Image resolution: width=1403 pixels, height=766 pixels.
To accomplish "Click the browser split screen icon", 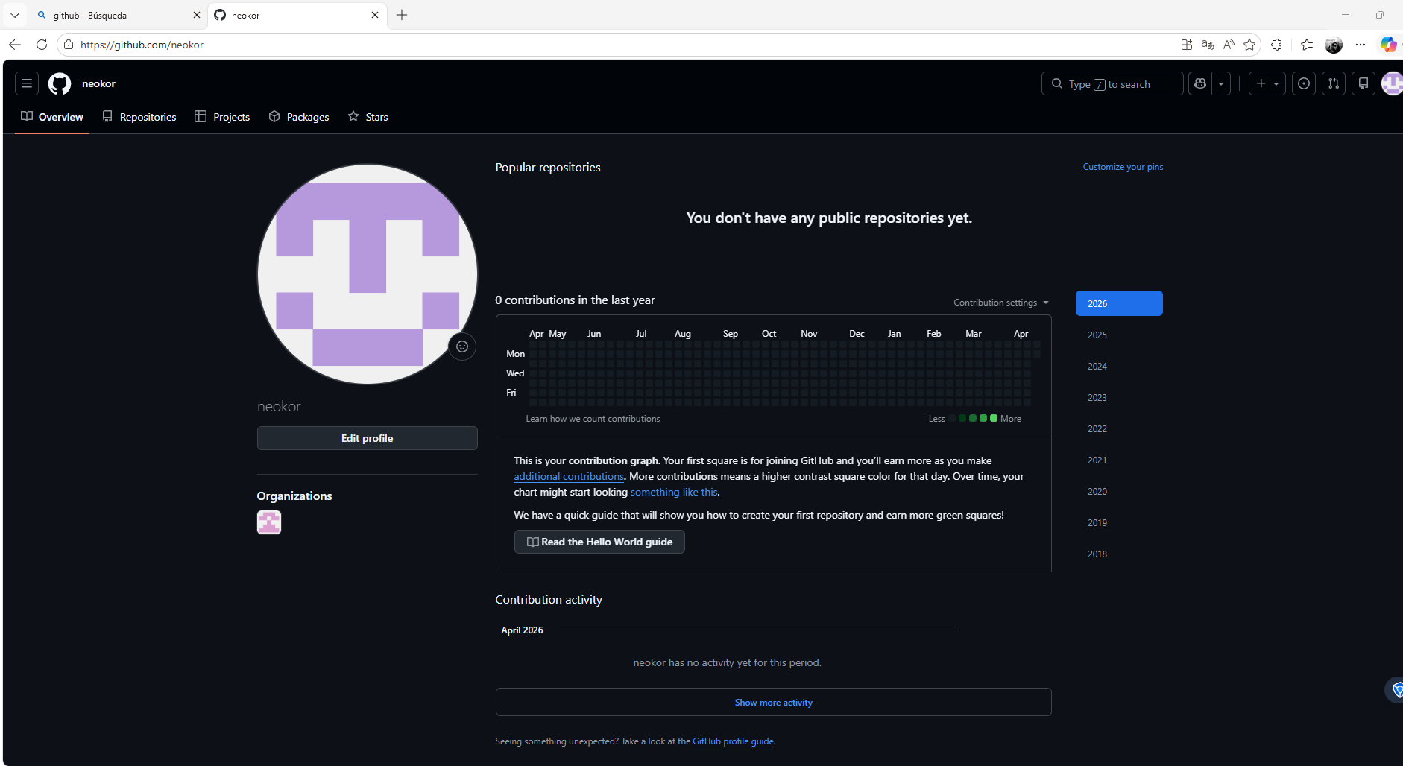I will pyautogui.click(x=1187, y=45).
